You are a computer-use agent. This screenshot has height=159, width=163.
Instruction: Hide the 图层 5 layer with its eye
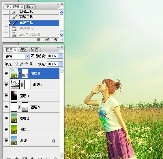[6, 73]
